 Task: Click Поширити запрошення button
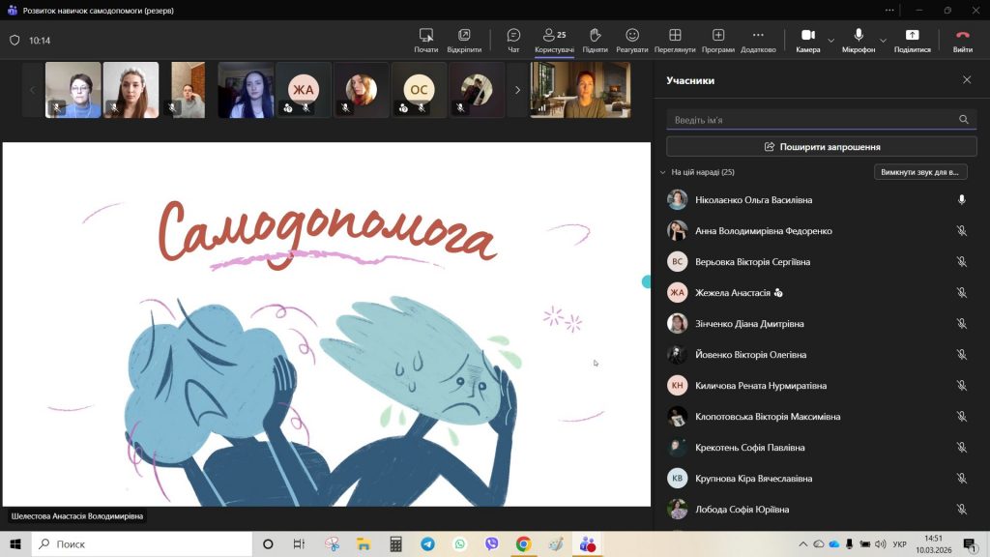point(821,147)
